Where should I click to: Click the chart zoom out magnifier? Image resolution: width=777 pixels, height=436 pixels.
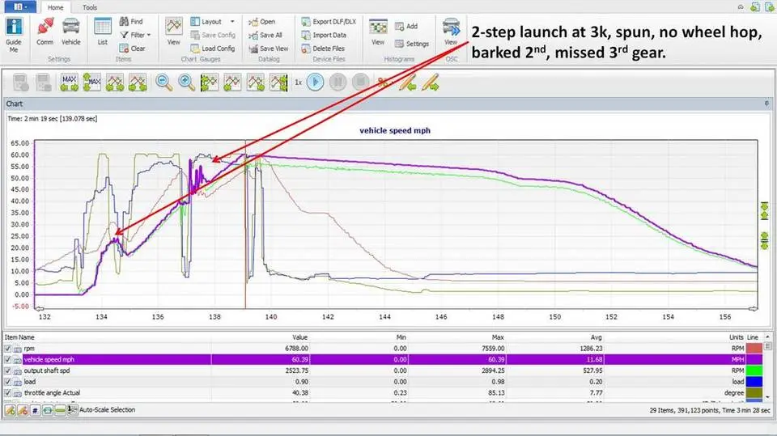[163, 83]
